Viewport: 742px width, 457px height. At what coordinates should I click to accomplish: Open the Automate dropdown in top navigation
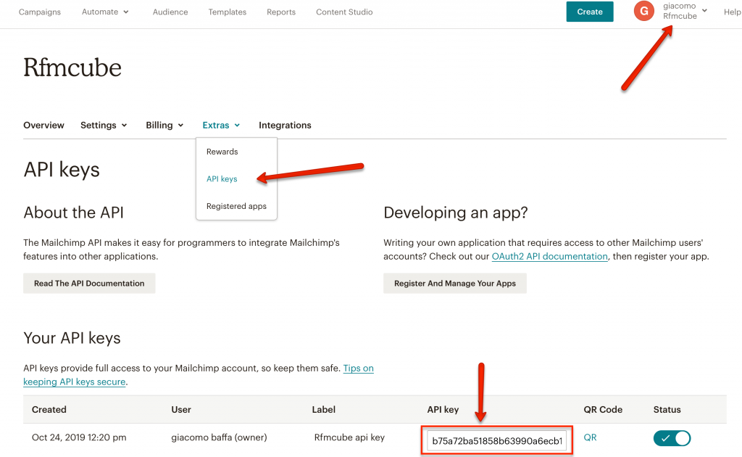click(105, 12)
